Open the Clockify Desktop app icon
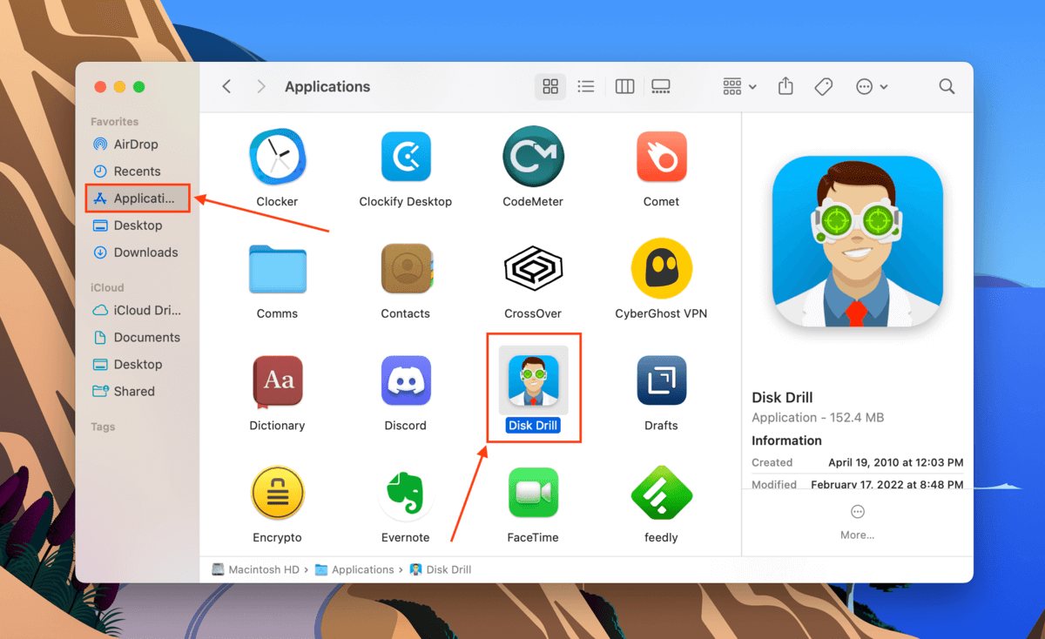The height and width of the screenshot is (639, 1045). tap(405, 157)
